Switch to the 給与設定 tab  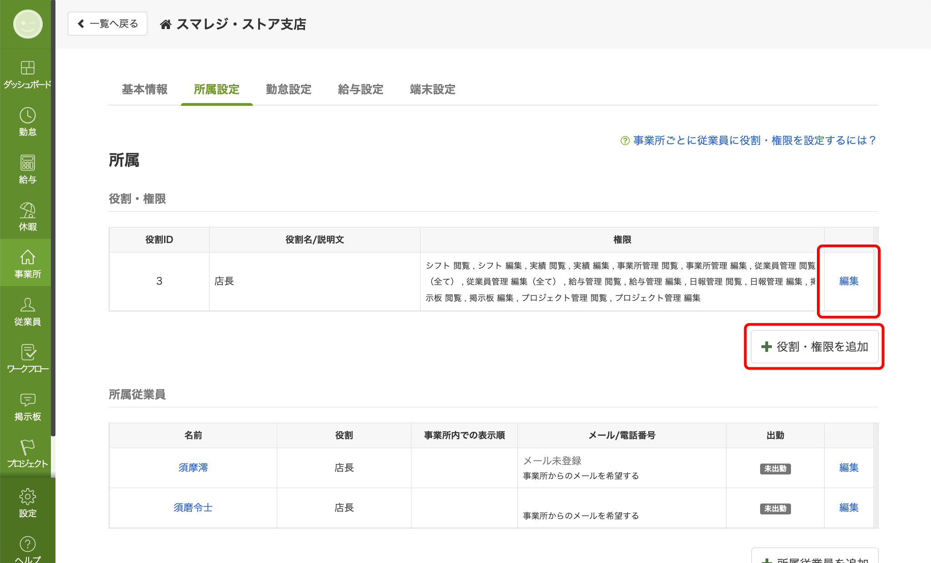(x=360, y=89)
